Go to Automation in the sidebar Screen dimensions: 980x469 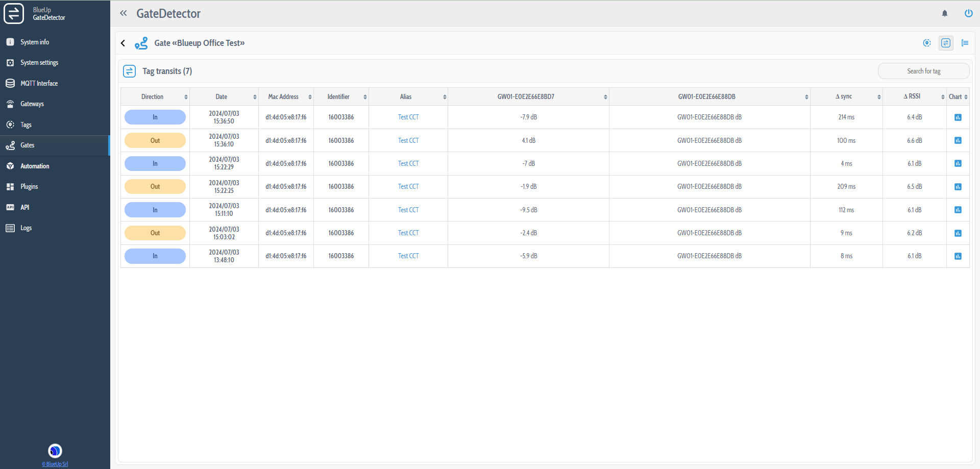[35, 166]
